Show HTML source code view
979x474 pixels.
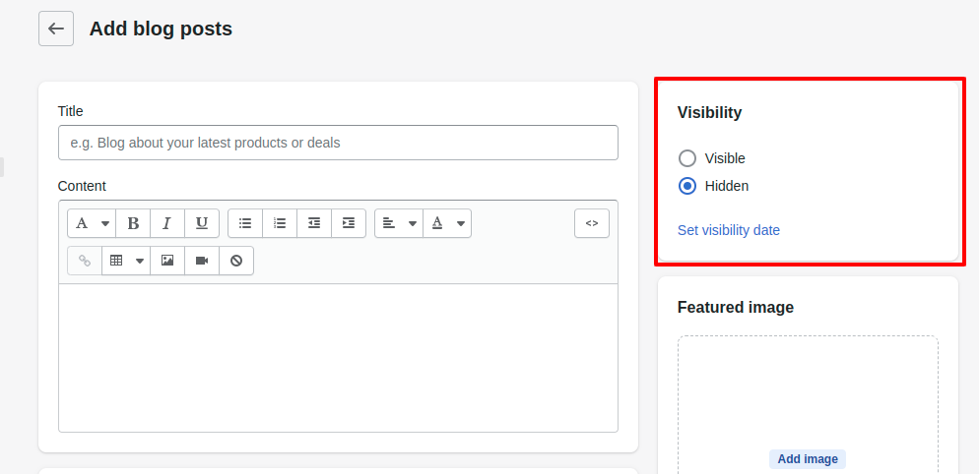coord(592,223)
